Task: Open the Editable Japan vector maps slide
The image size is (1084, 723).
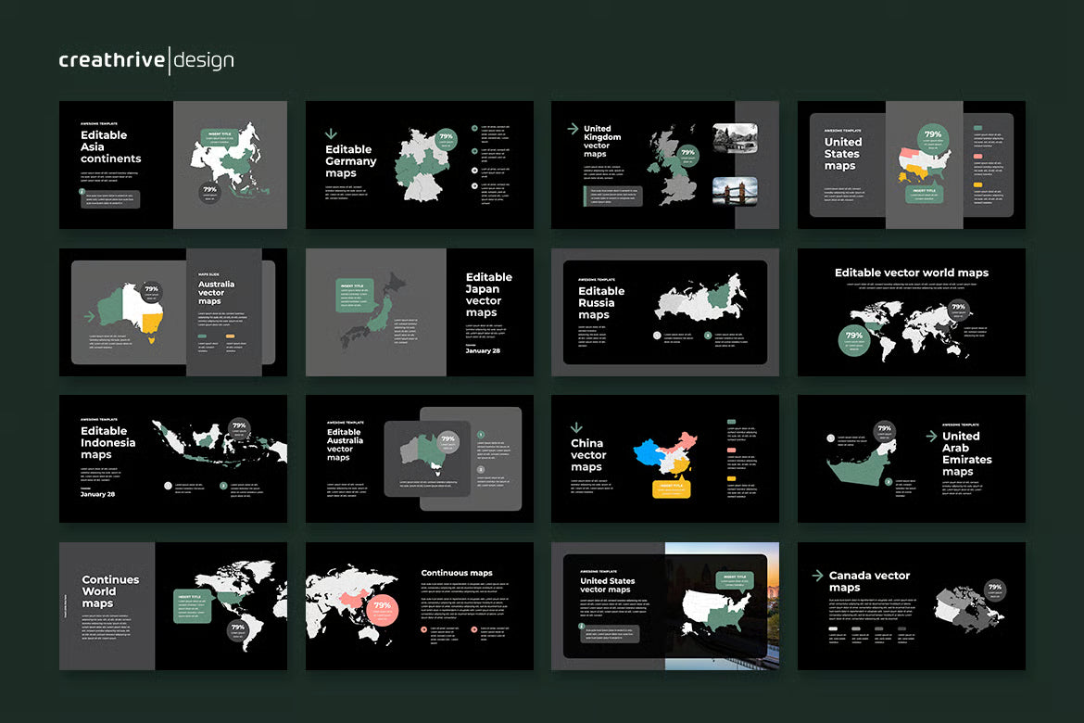Action: 420,312
